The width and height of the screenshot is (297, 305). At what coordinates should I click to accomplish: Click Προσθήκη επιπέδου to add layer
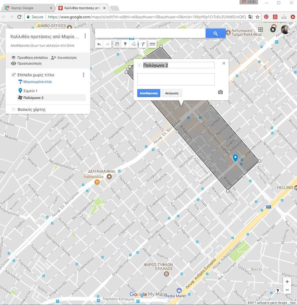click(30, 57)
